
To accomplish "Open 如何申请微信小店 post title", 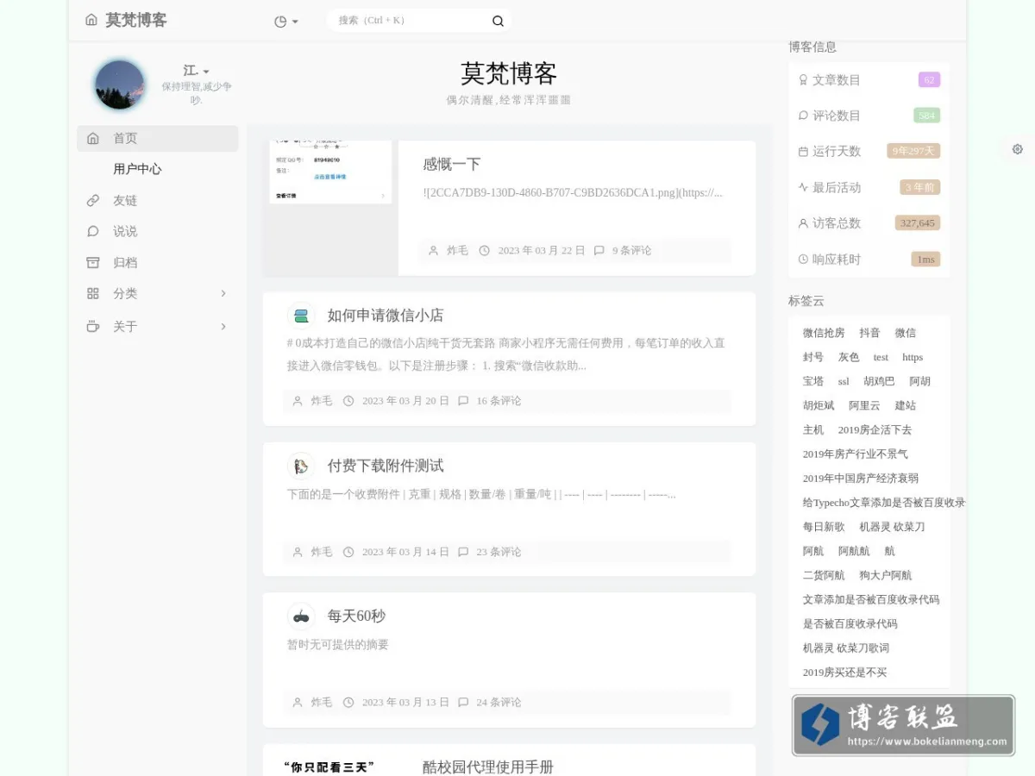I will tap(386, 316).
